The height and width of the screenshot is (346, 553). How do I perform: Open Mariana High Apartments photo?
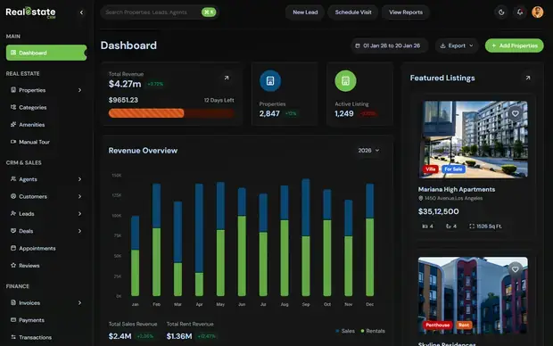pyautogui.click(x=473, y=139)
